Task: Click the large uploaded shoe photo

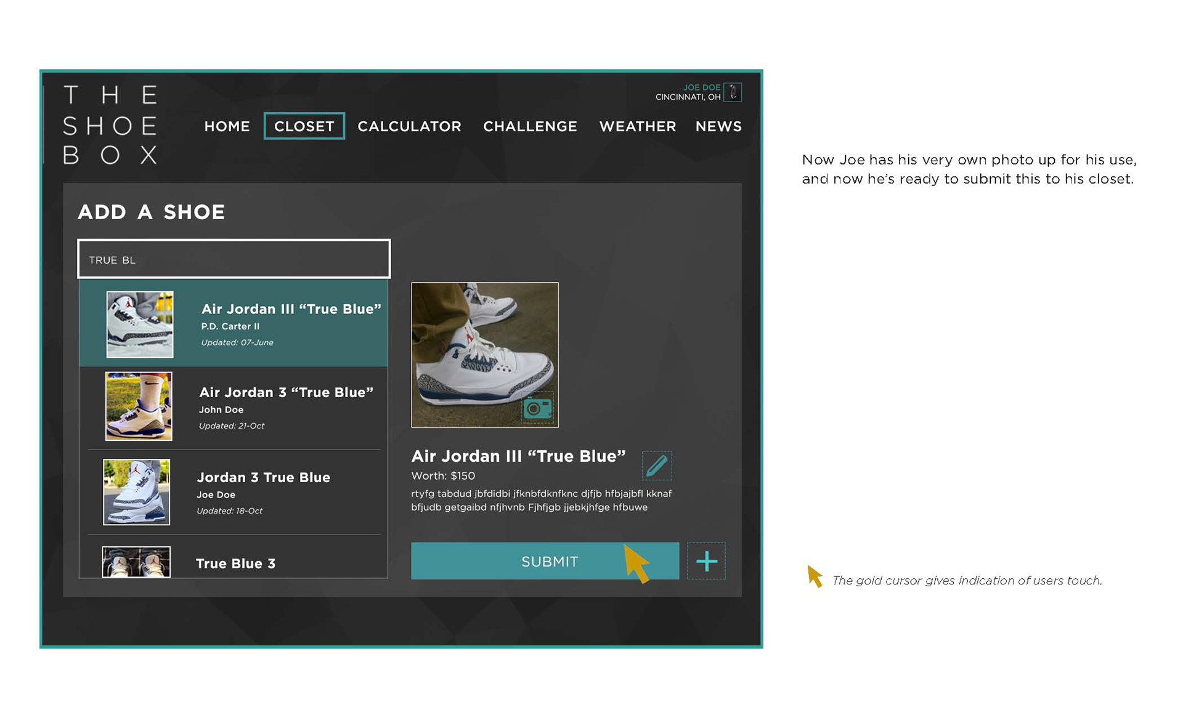Action: pyautogui.click(x=485, y=355)
